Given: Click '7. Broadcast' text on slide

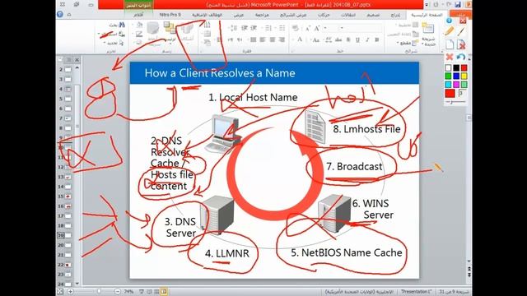Looking at the screenshot, I should click(354, 166).
